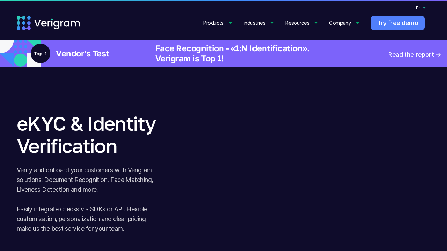Open the En language selector
Viewport: 447px width, 251px height.
pyautogui.click(x=420, y=7)
